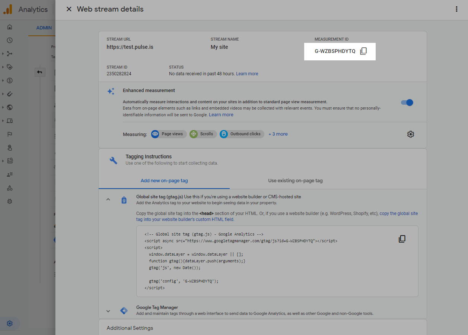Copy the global site tag code snippet
468x335 pixels.
402,239
